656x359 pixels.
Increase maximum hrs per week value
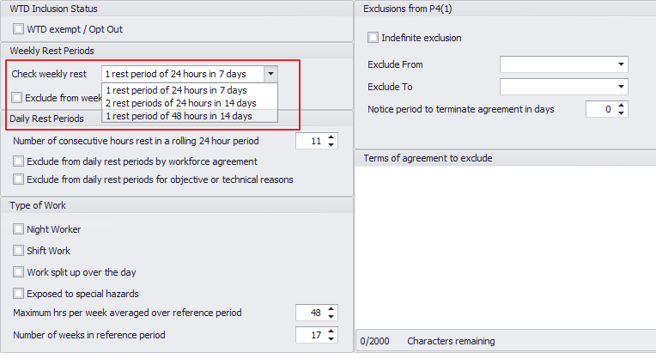pos(332,308)
